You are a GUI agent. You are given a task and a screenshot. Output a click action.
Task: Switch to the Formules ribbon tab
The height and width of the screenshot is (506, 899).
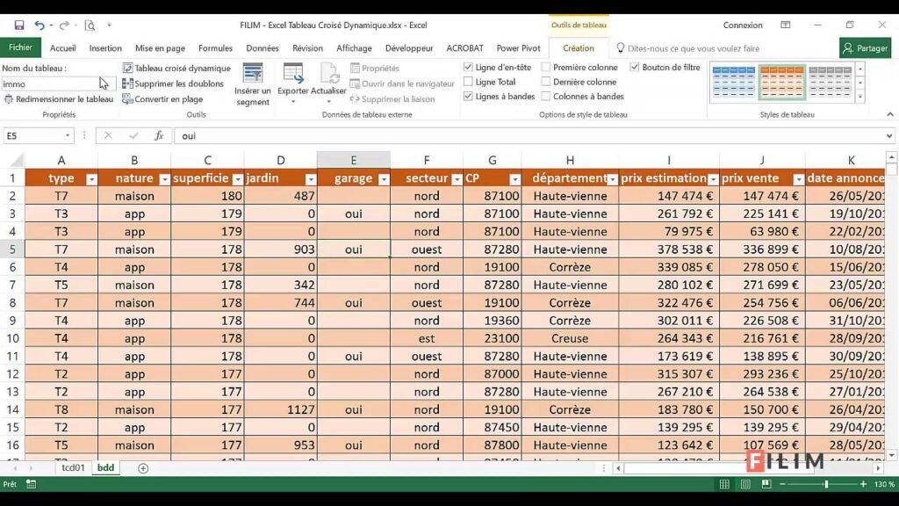pos(216,48)
